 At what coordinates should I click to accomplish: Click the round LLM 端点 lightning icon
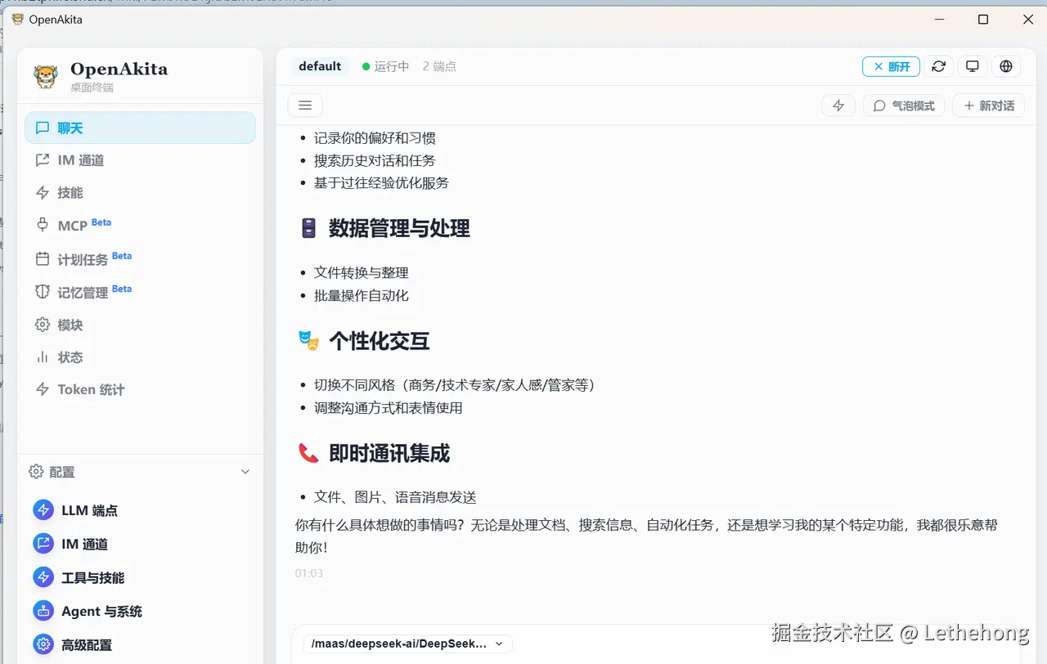(x=43, y=510)
